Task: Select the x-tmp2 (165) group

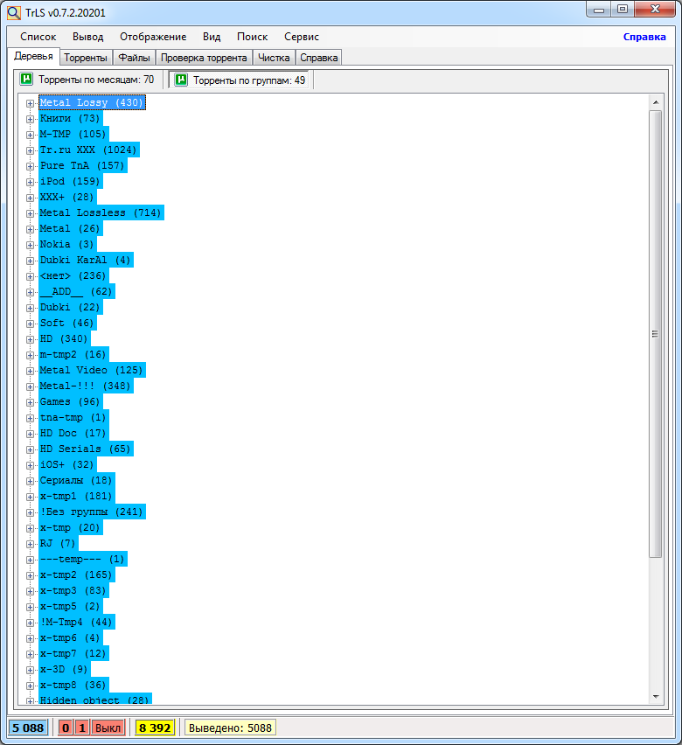Action: [77, 574]
